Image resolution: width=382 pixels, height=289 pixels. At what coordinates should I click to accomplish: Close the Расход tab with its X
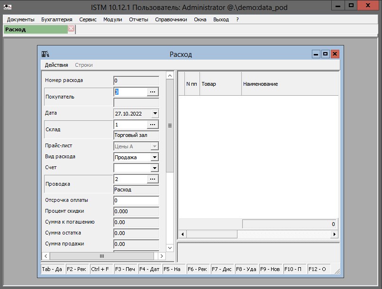(x=71, y=29)
